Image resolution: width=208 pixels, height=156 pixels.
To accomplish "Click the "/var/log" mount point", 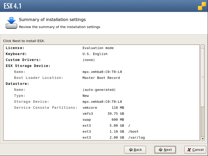I will coord(137,137).
